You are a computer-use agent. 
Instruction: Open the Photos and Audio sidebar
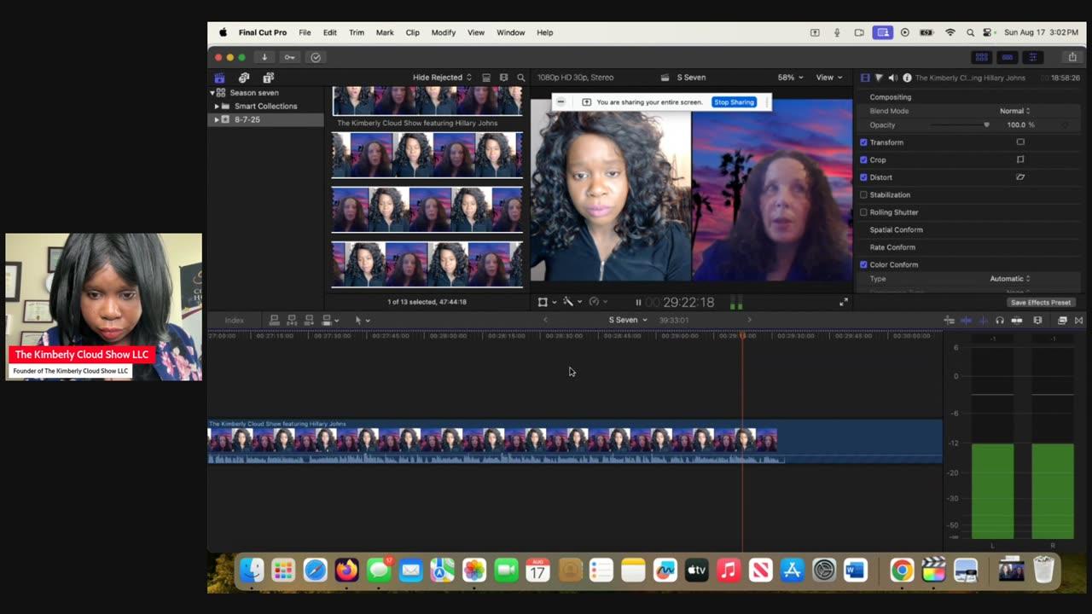click(x=244, y=78)
